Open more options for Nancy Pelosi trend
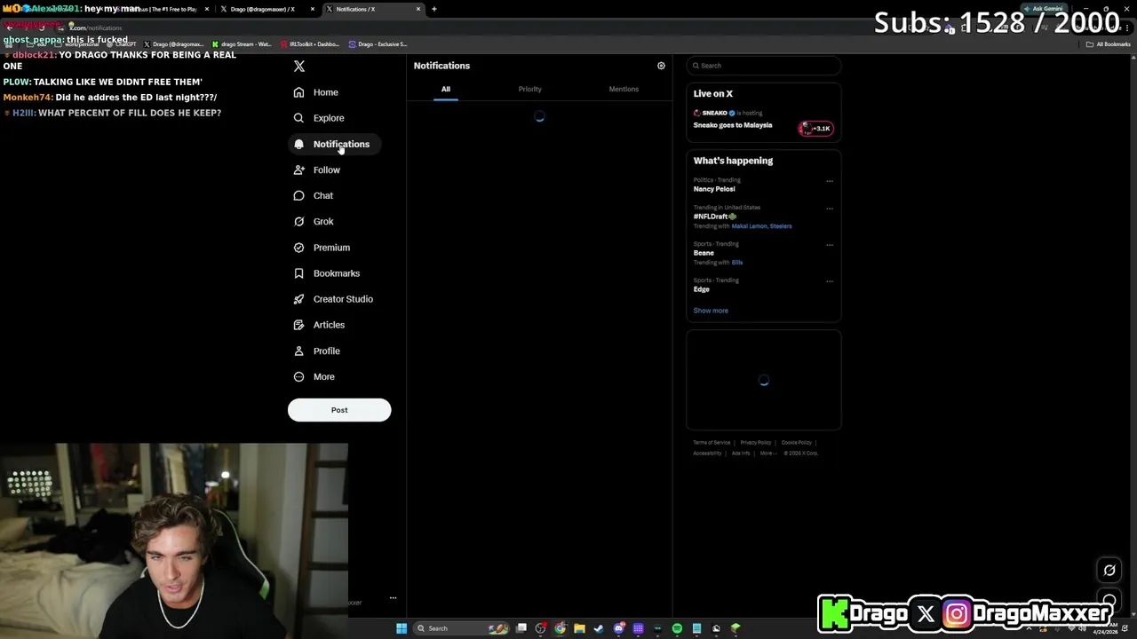Screen dimensions: 1137x639 (x=830, y=181)
